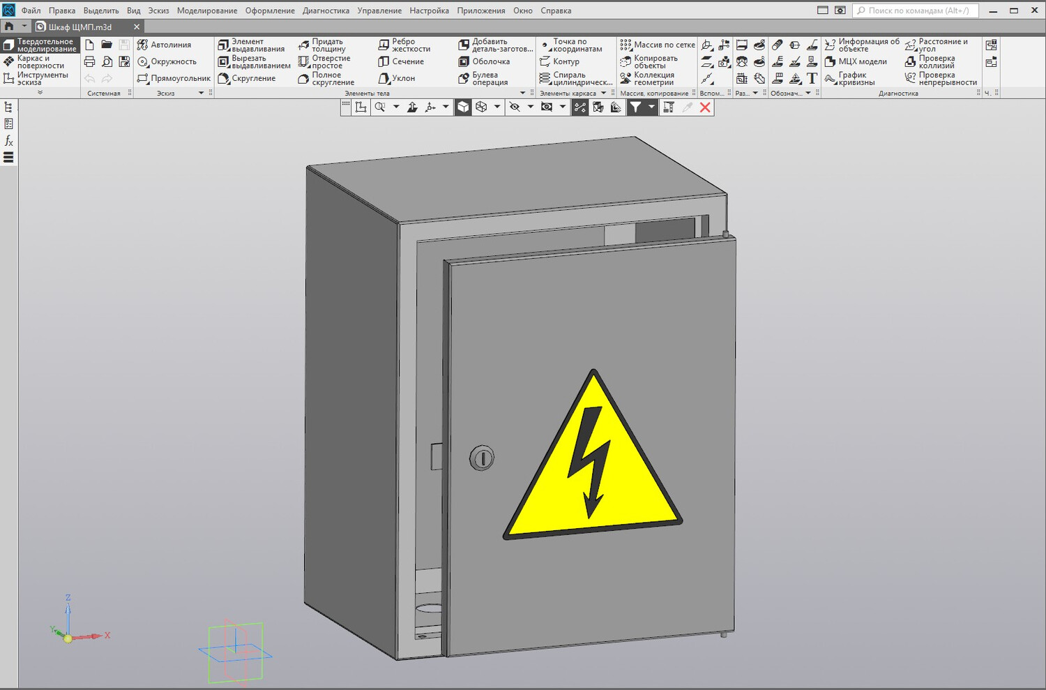This screenshot has width=1046, height=690.
Task: Click the Оболочка tool
Action: pyautogui.click(x=484, y=61)
